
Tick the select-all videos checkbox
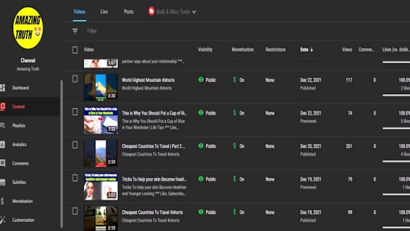pyautogui.click(x=75, y=49)
